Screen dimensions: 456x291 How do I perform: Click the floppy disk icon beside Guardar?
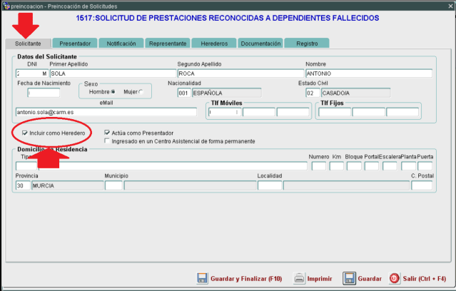point(349,278)
